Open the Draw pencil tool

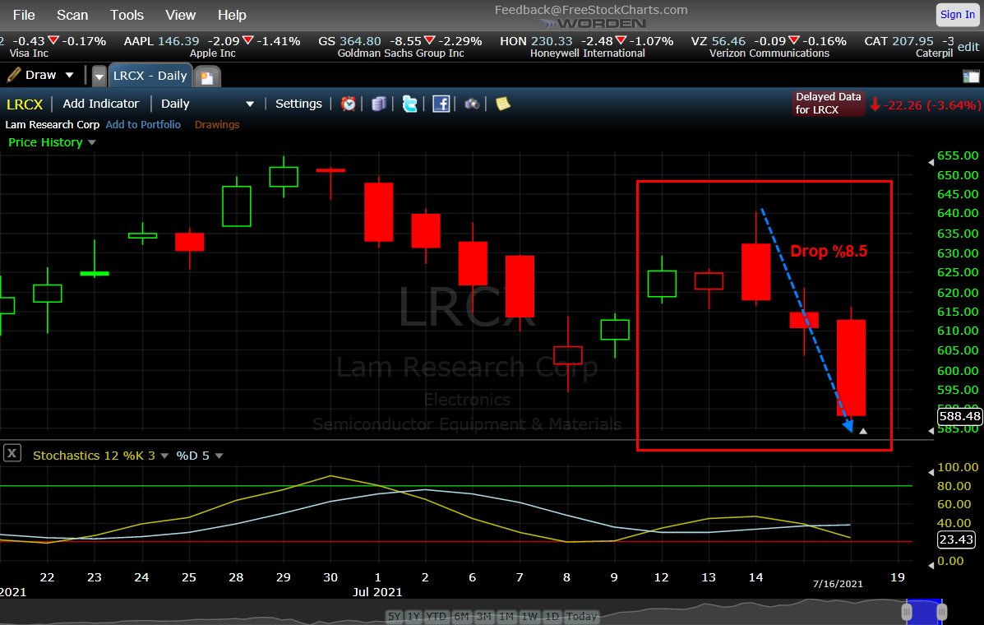tap(31, 76)
